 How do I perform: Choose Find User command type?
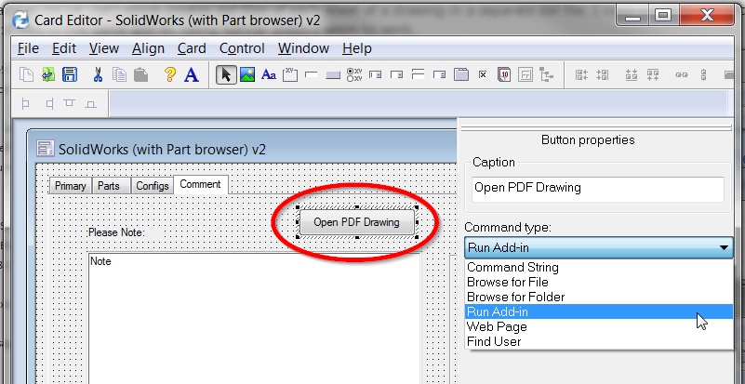(599, 341)
